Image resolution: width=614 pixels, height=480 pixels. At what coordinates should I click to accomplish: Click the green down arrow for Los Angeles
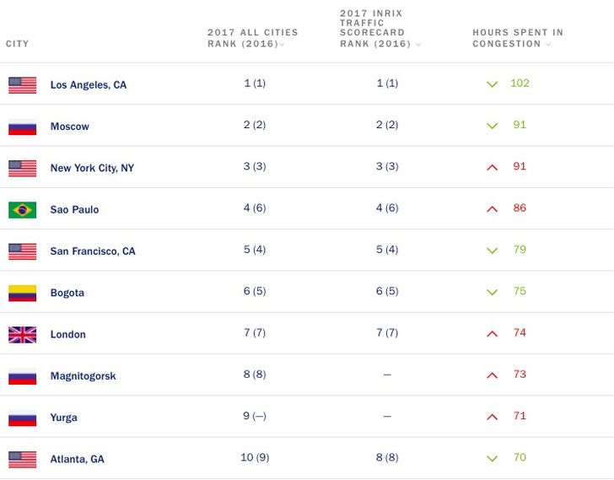[493, 84]
